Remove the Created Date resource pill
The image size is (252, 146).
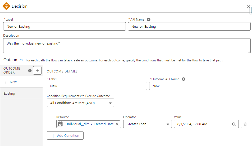tap(117, 124)
